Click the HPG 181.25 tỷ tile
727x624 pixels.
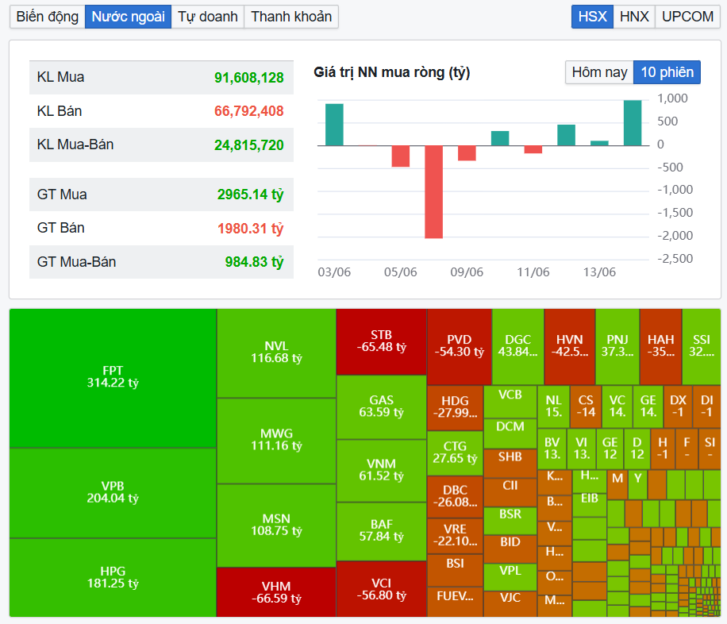pyautogui.click(x=113, y=578)
